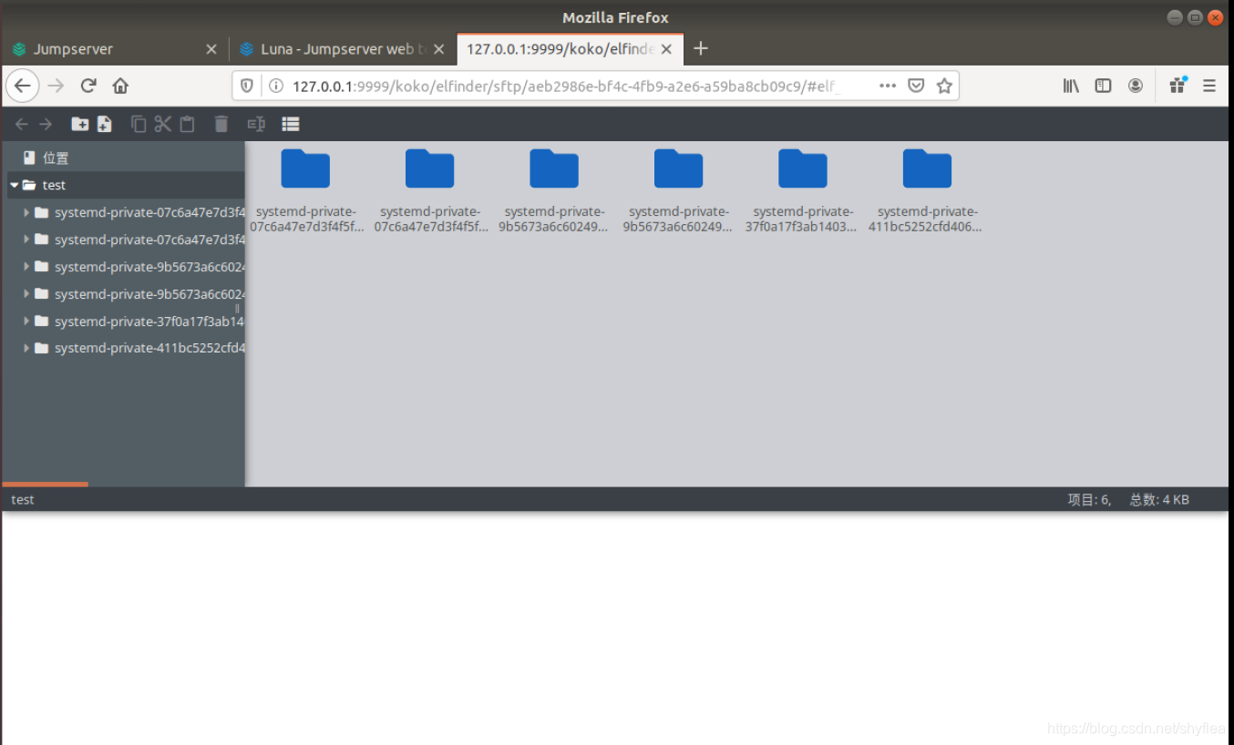Click the Rename icon in elFinder toolbar
The height and width of the screenshot is (745, 1234).
pos(256,124)
